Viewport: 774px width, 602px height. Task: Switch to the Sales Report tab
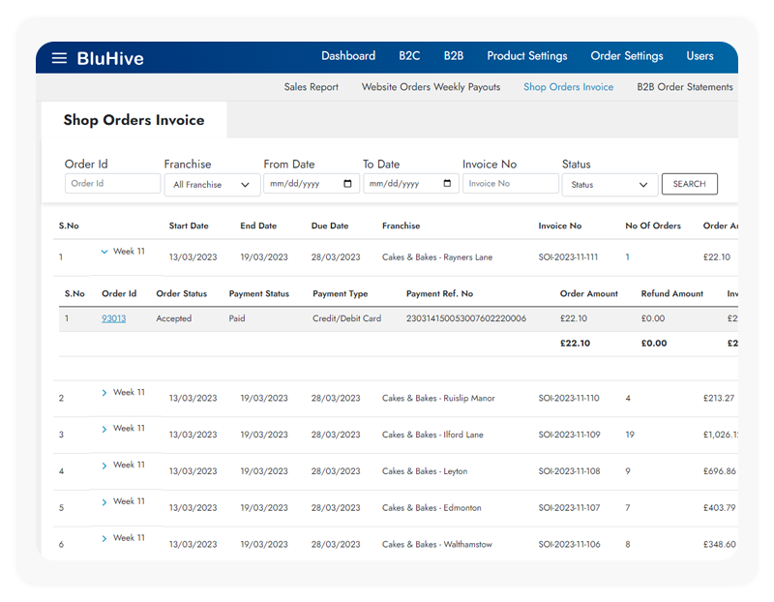pyautogui.click(x=311, y=87)
